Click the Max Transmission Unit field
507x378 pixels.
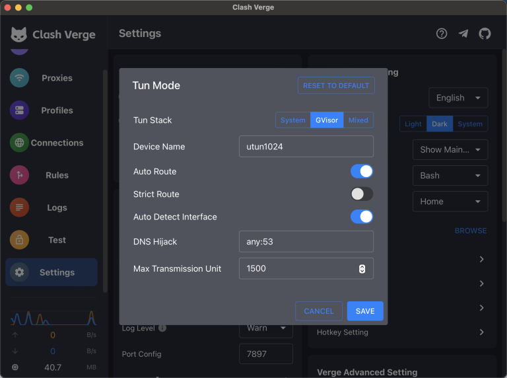(x=306, y=268)
